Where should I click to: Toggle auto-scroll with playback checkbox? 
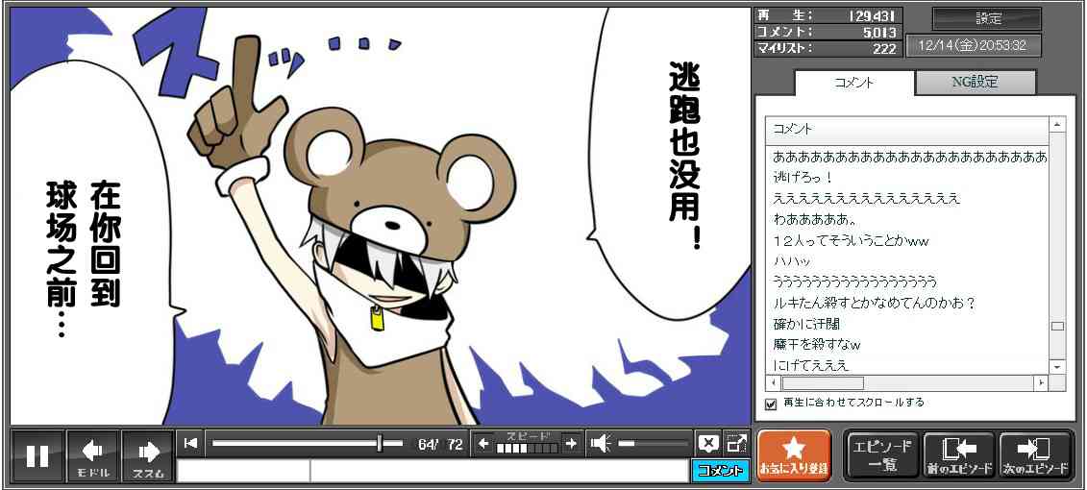(x=770, y=404)
